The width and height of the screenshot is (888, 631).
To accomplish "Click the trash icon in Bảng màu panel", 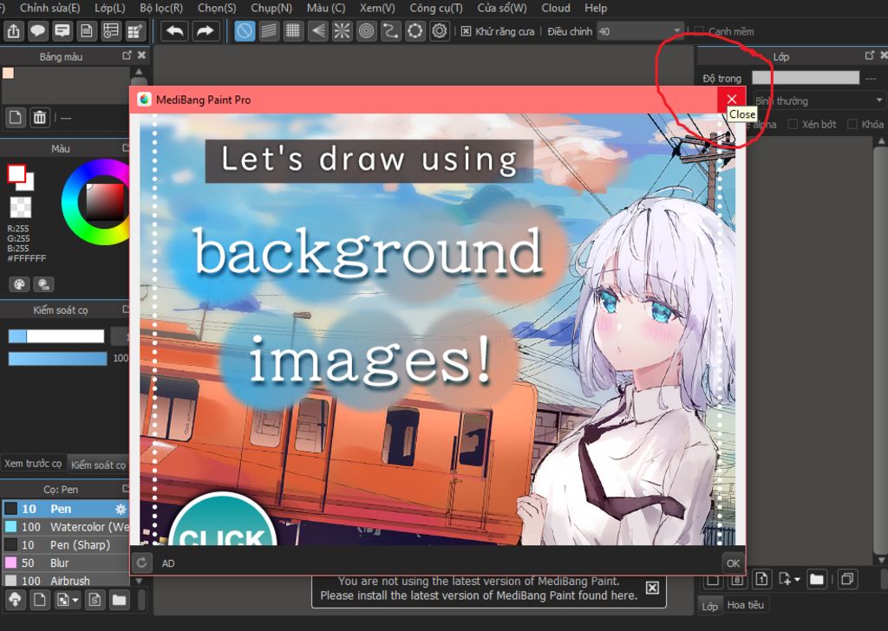I will coord(40,118).
